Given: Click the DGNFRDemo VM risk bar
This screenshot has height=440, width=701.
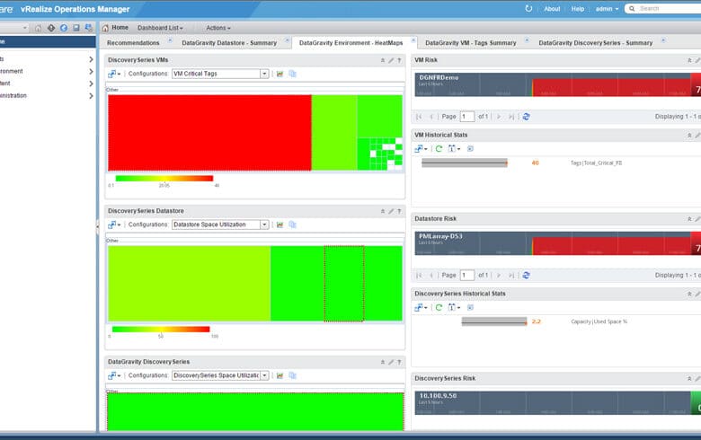Looking at the screenshot, I should coord(557,84).
